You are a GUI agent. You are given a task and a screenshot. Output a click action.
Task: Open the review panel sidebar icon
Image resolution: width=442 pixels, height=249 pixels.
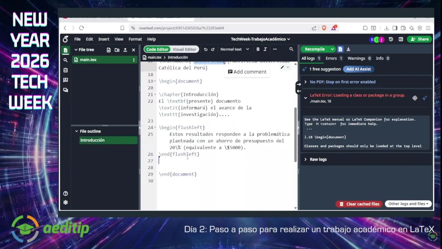[66, 80]
